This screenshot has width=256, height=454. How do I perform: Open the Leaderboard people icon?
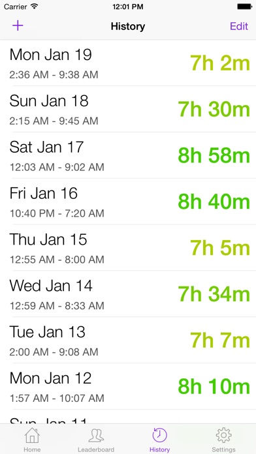tap(96, 435)
